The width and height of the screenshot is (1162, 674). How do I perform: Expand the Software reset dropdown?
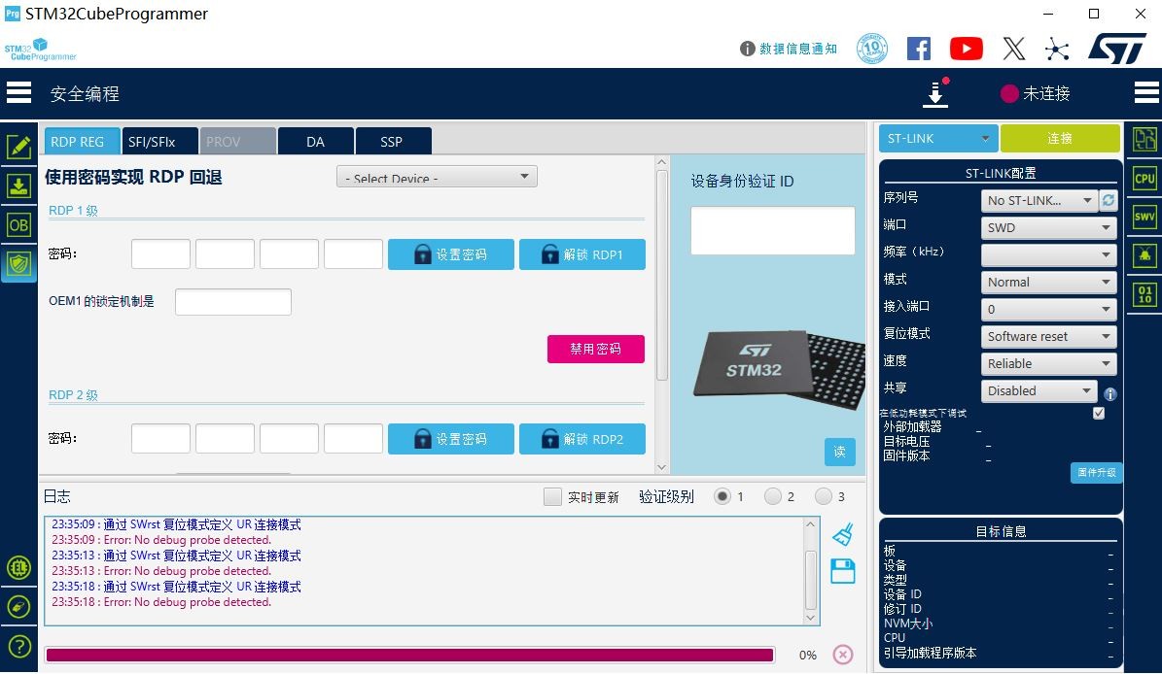(1048, 337)
